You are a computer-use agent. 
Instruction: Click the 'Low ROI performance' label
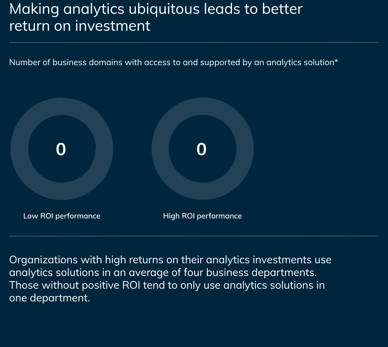click(62, 216)
